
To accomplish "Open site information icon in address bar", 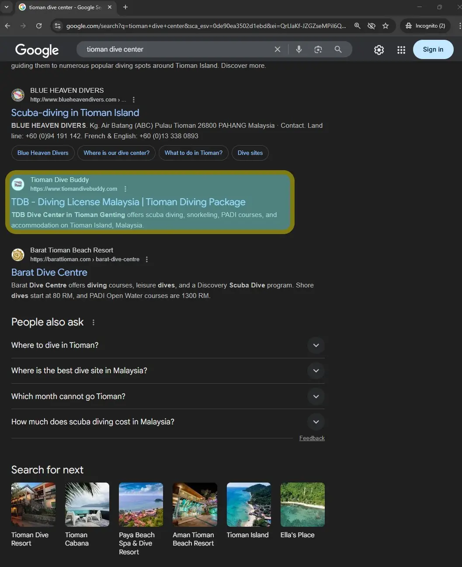I will click(x=57, y=26).
